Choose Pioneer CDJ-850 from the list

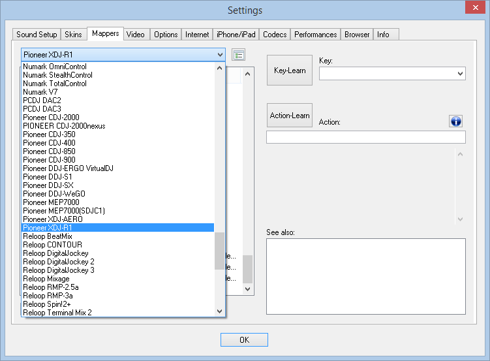click(118, 151)
